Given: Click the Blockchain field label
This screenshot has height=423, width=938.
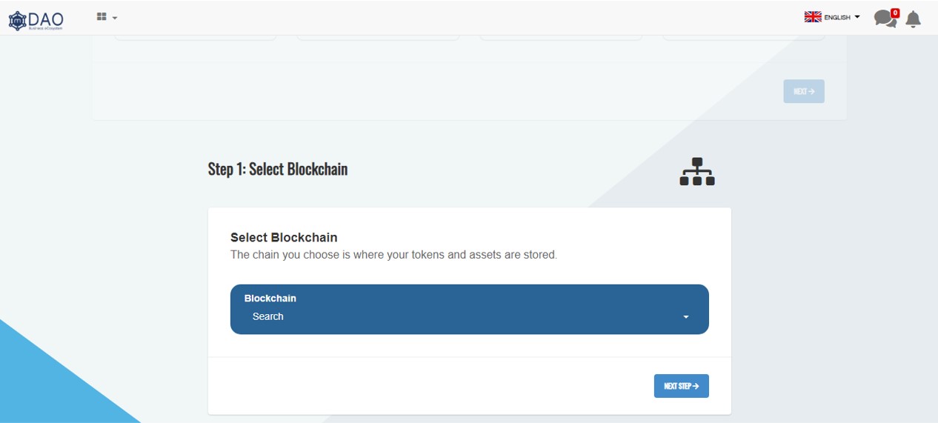Looking at the screenshot, I should tap(270, 299).
